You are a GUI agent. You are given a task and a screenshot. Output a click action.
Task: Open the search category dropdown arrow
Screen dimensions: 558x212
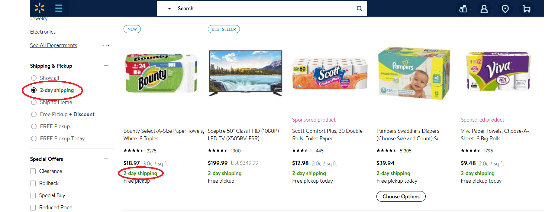(x=169, y=9)
